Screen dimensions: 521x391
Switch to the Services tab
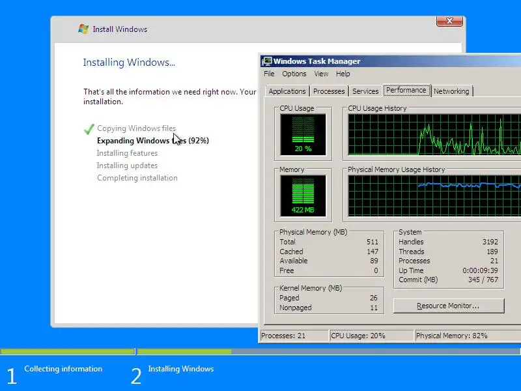coord(365,91)
